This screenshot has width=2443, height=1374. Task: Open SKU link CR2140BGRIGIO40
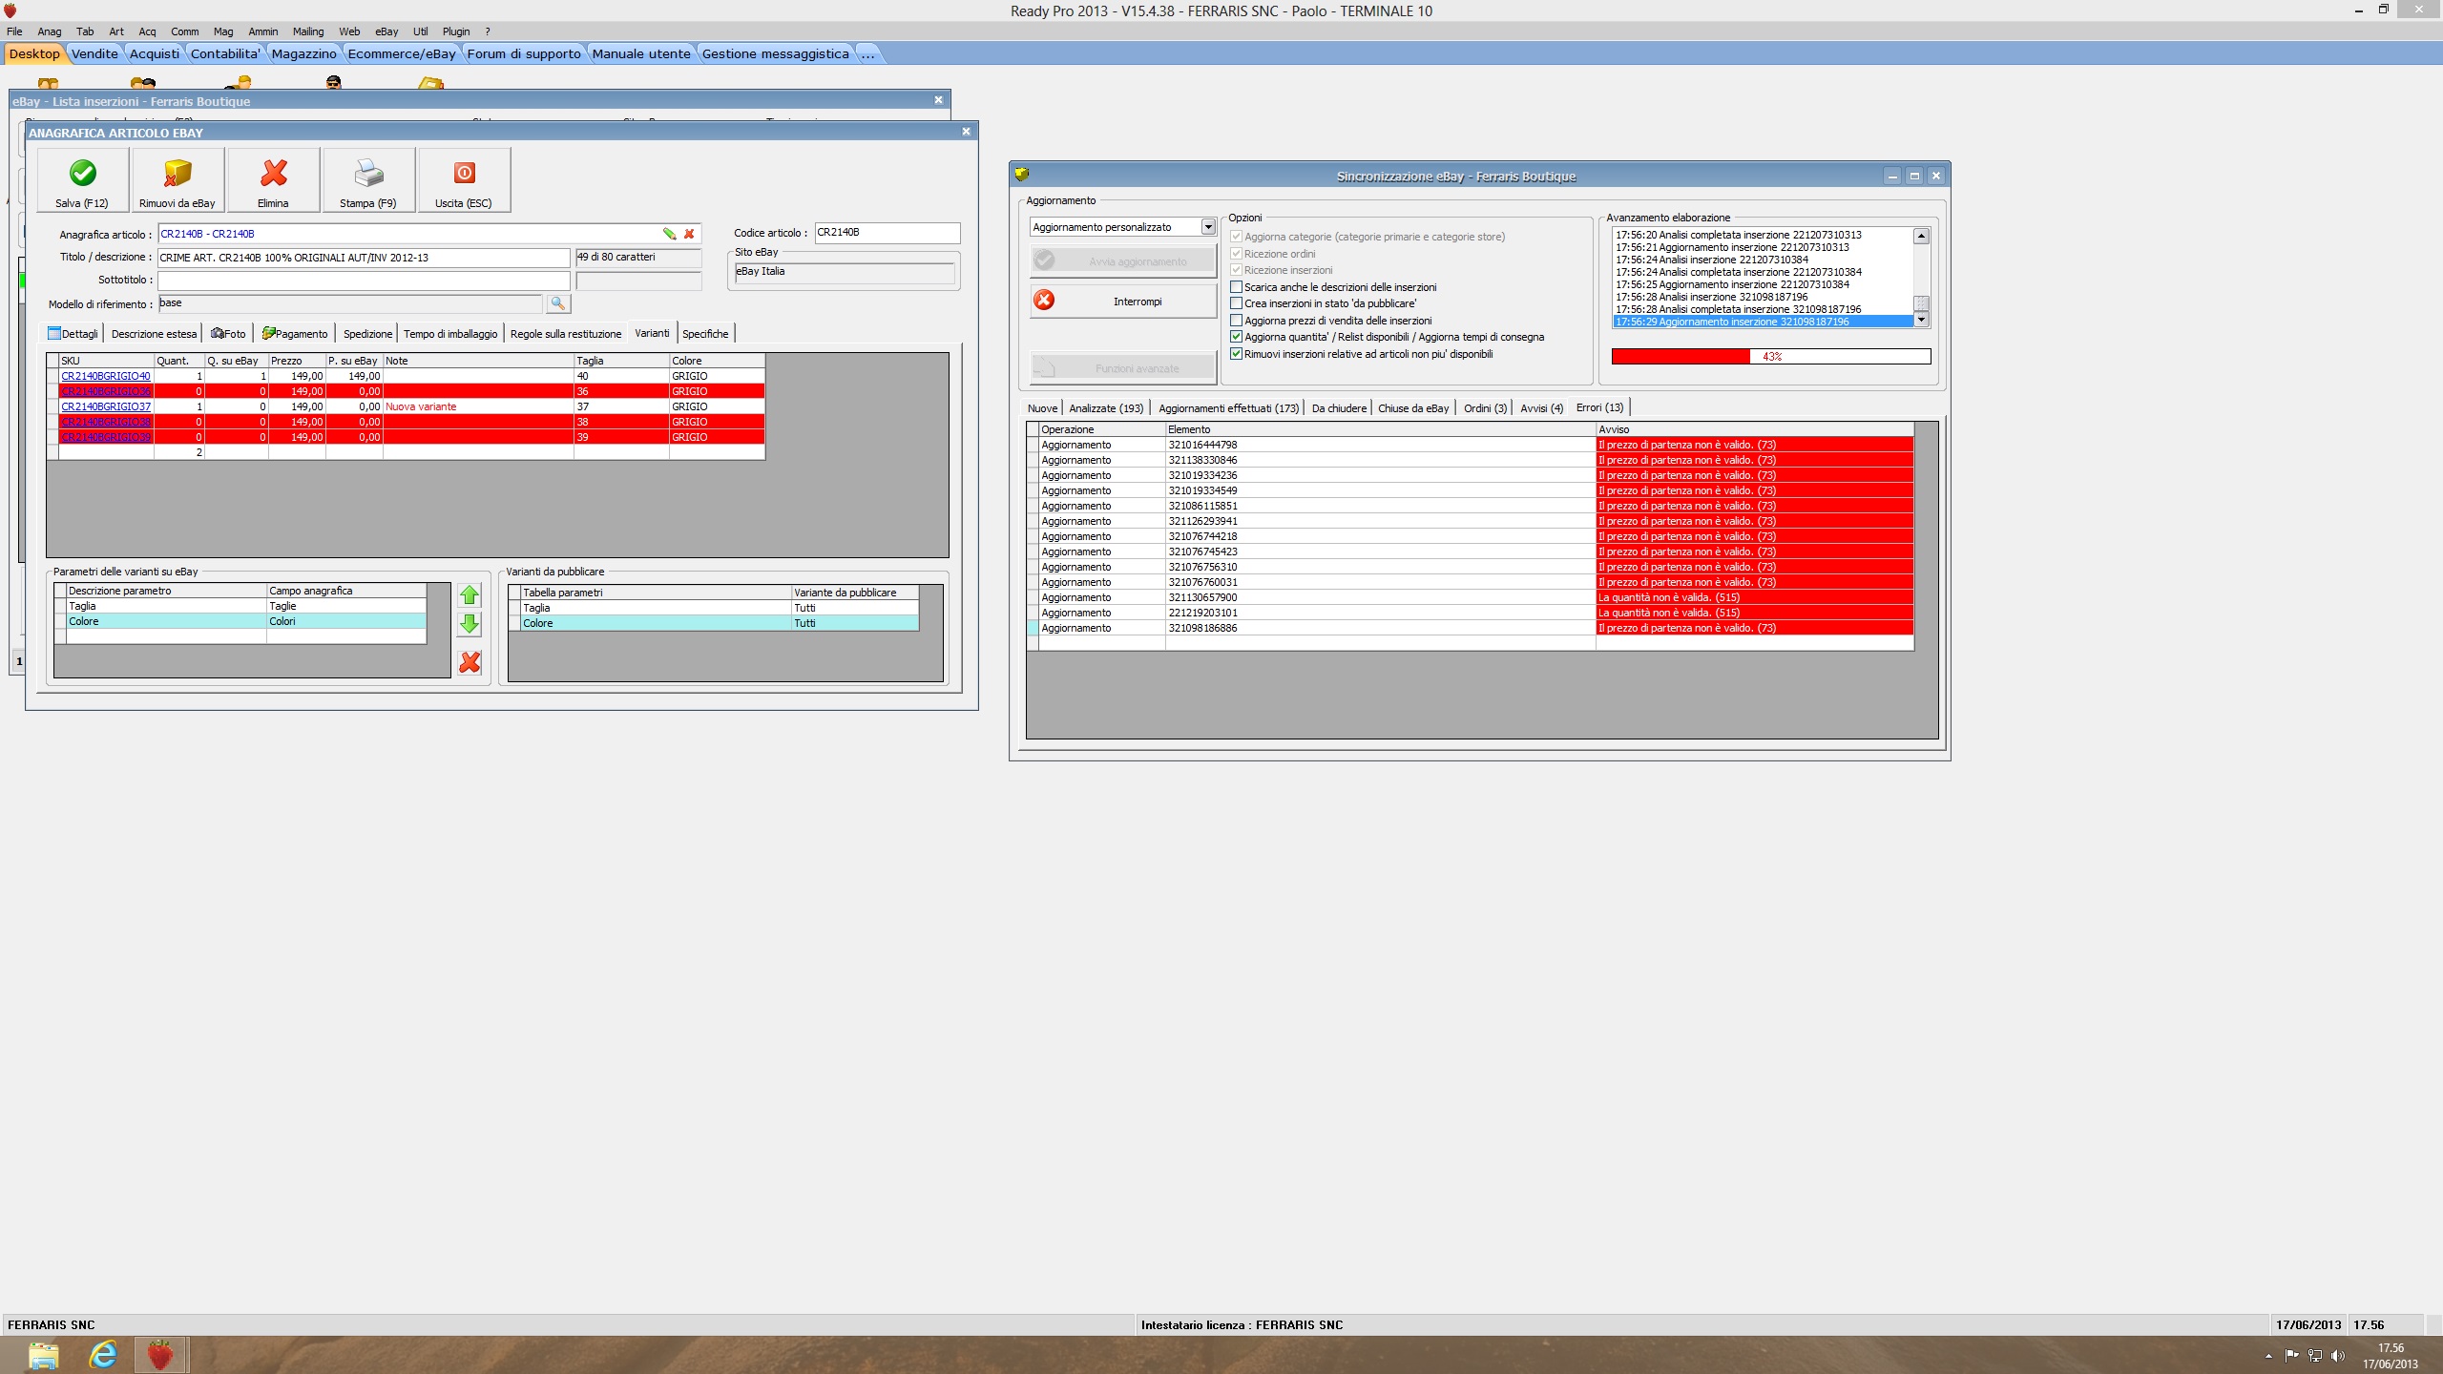(x=106, y=376)
